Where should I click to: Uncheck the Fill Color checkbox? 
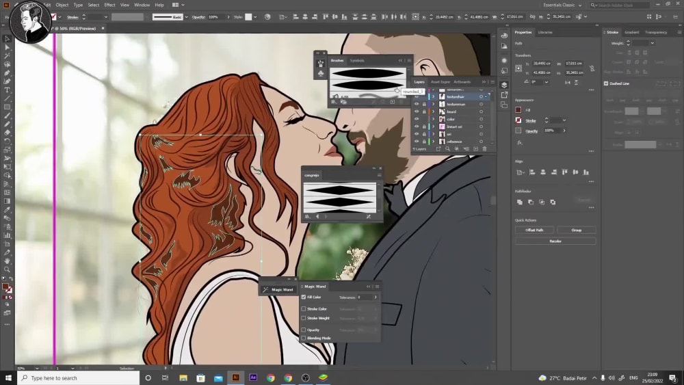pyautogui.click(x=304, y=297)
